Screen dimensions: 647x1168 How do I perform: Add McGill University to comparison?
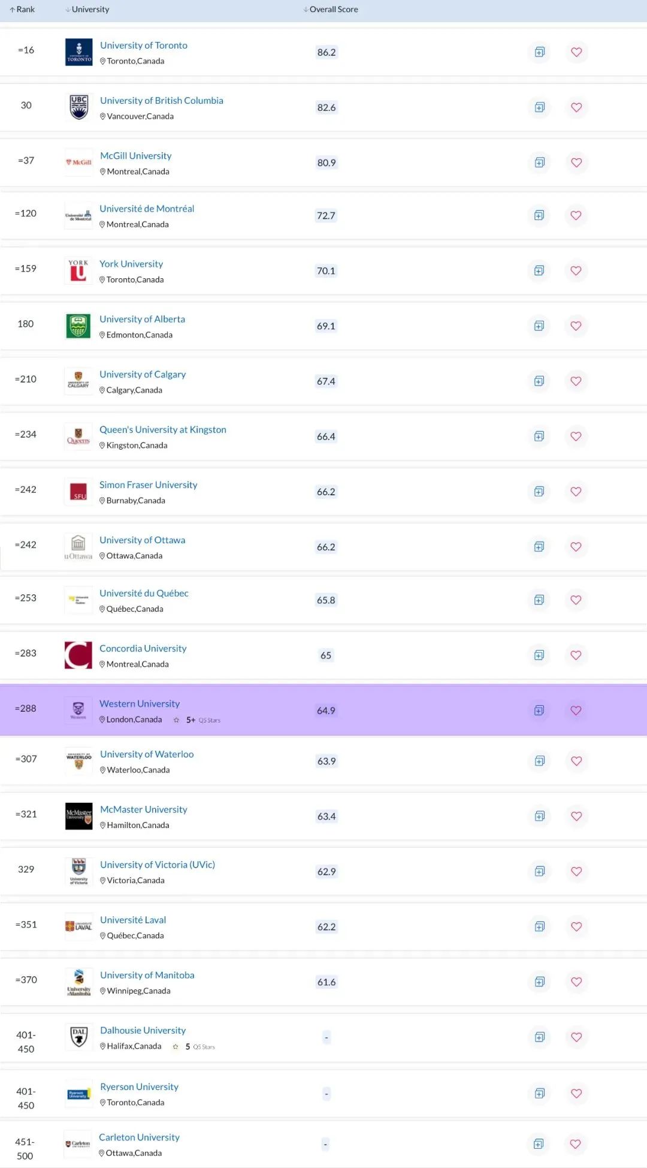539,162
